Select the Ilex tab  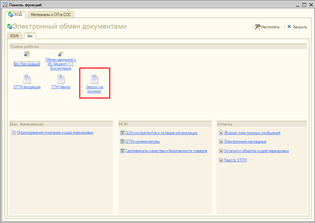[x=30, y=37]
